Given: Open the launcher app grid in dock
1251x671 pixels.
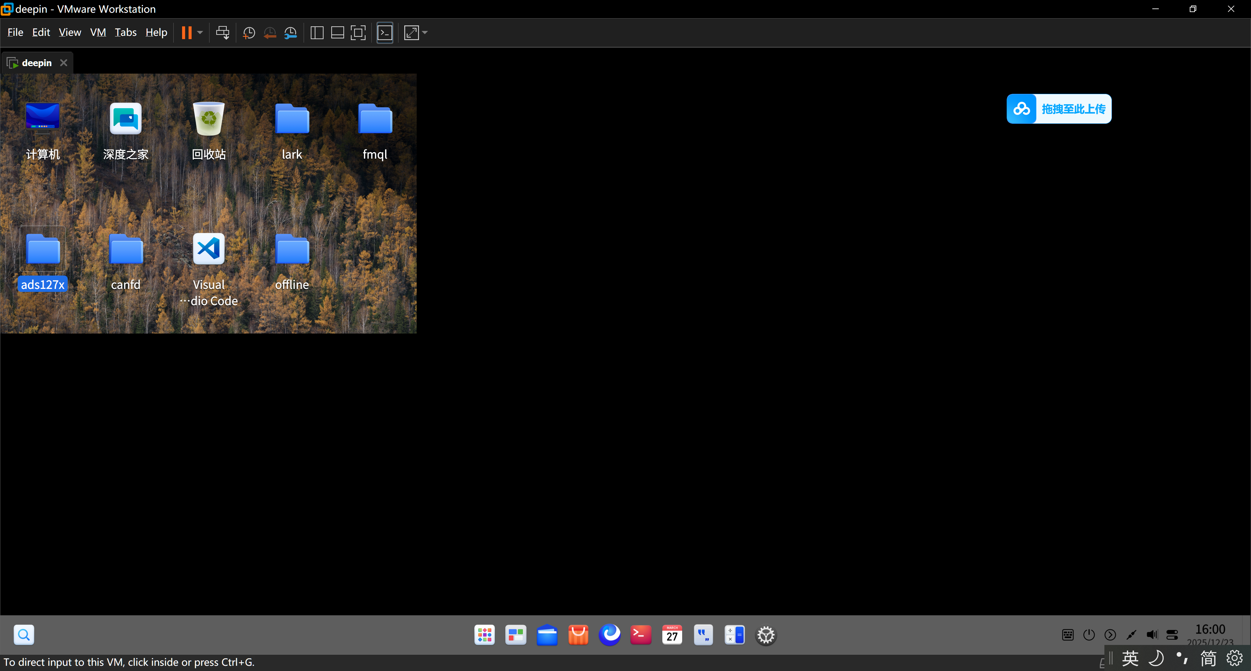Looking at the screenshot, I should coord(485,635).
